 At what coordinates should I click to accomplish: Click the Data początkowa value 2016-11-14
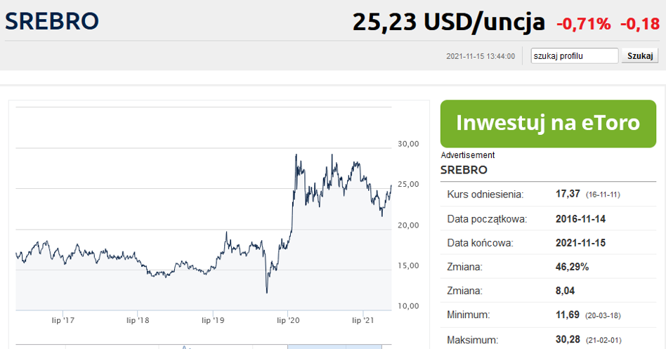tap(580, 218)
